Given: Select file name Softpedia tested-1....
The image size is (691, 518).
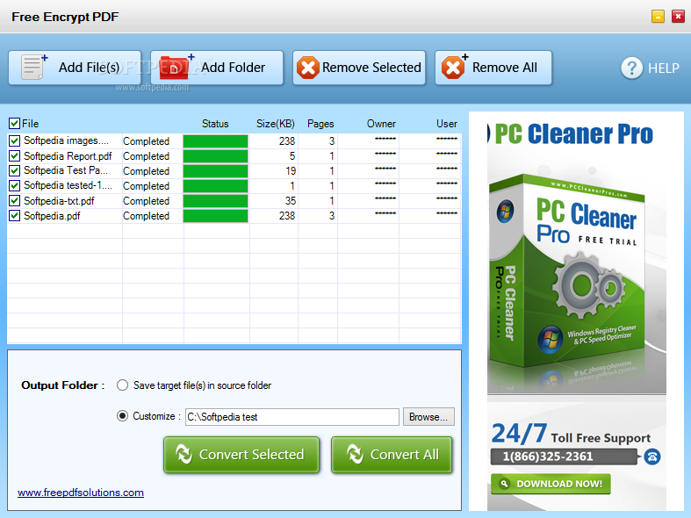Looking at the screenshot, I should click(68, 185).
